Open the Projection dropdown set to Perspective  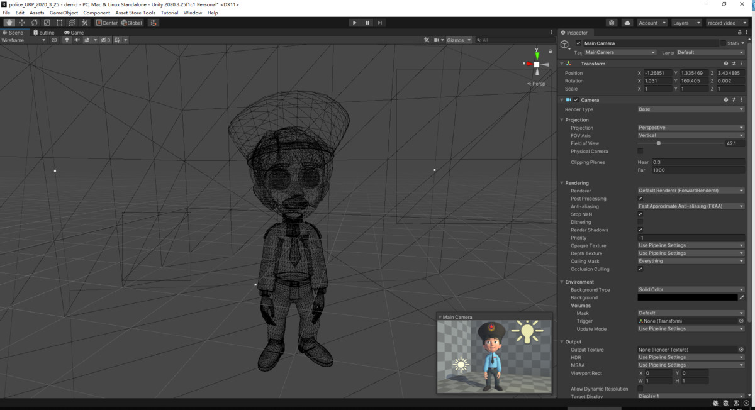pos(691,128)
